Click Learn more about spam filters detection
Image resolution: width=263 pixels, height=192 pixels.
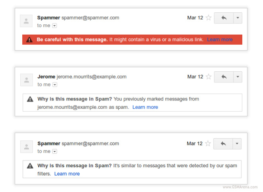coord(67,174)
